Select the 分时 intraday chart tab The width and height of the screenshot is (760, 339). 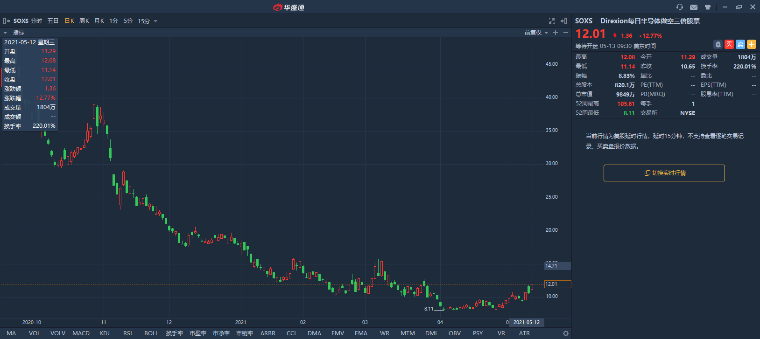(36, 21)
